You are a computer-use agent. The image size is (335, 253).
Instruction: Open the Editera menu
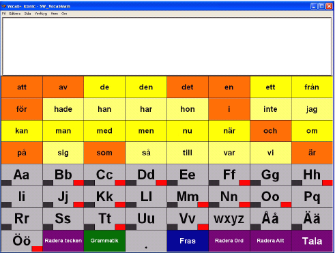[15, 14]
